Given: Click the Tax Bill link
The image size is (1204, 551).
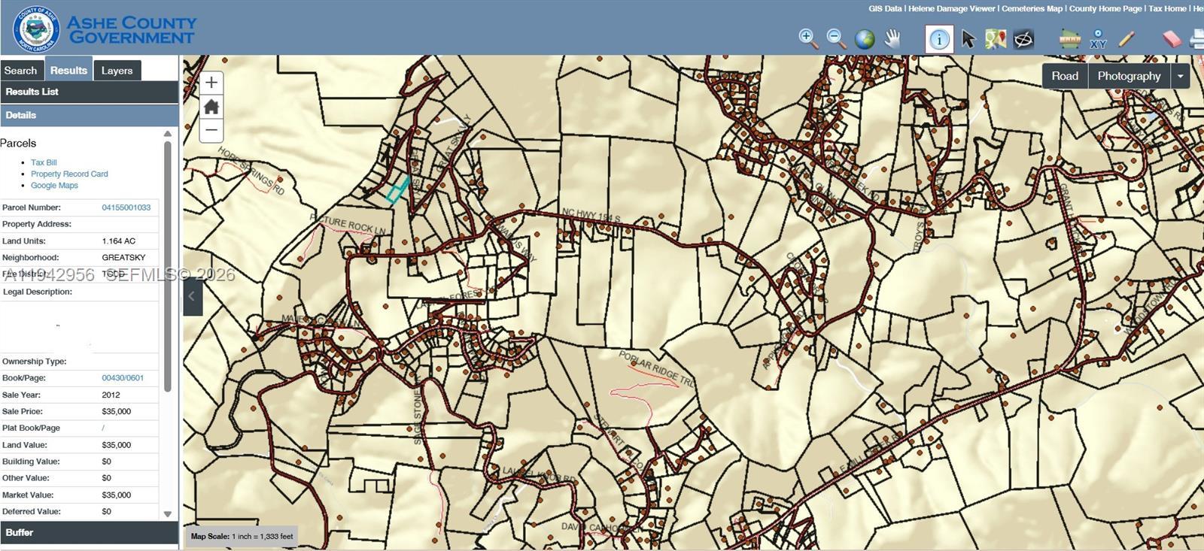Looking at the screenshot, I should tap(44, 162).
